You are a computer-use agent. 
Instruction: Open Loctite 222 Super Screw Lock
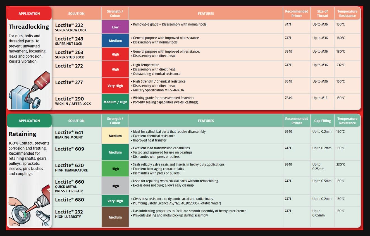pyautogui.click(x=71, y=27)
